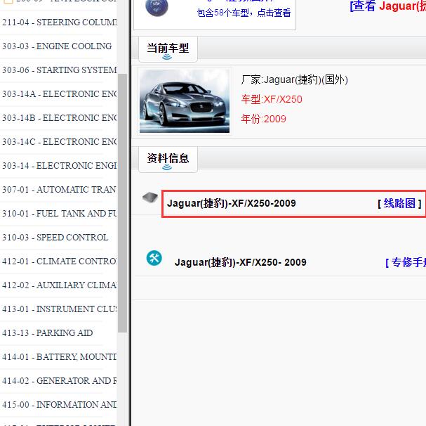The height and width of the screenshot is (426, 426).
Task: Click the teal tools repair manual icon
Action: click(x=154, y=258)
